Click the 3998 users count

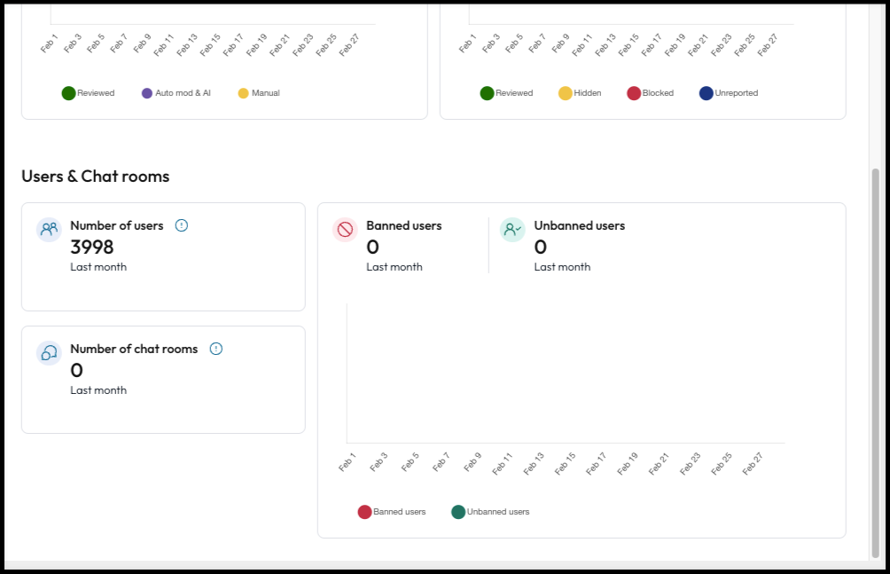[92, 248]
